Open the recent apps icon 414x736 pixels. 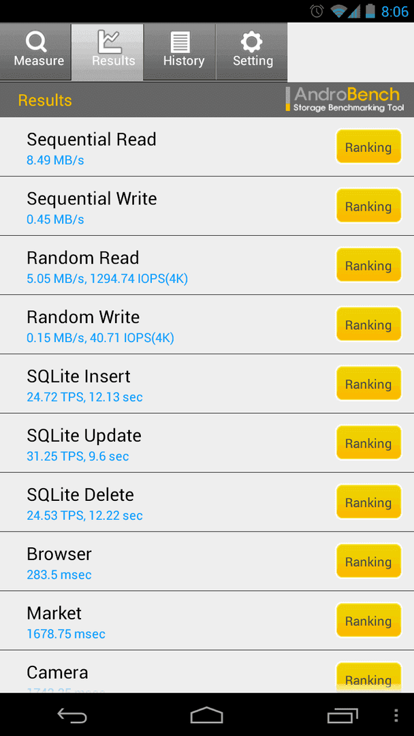pyautogui.click(x=343, y=716)
